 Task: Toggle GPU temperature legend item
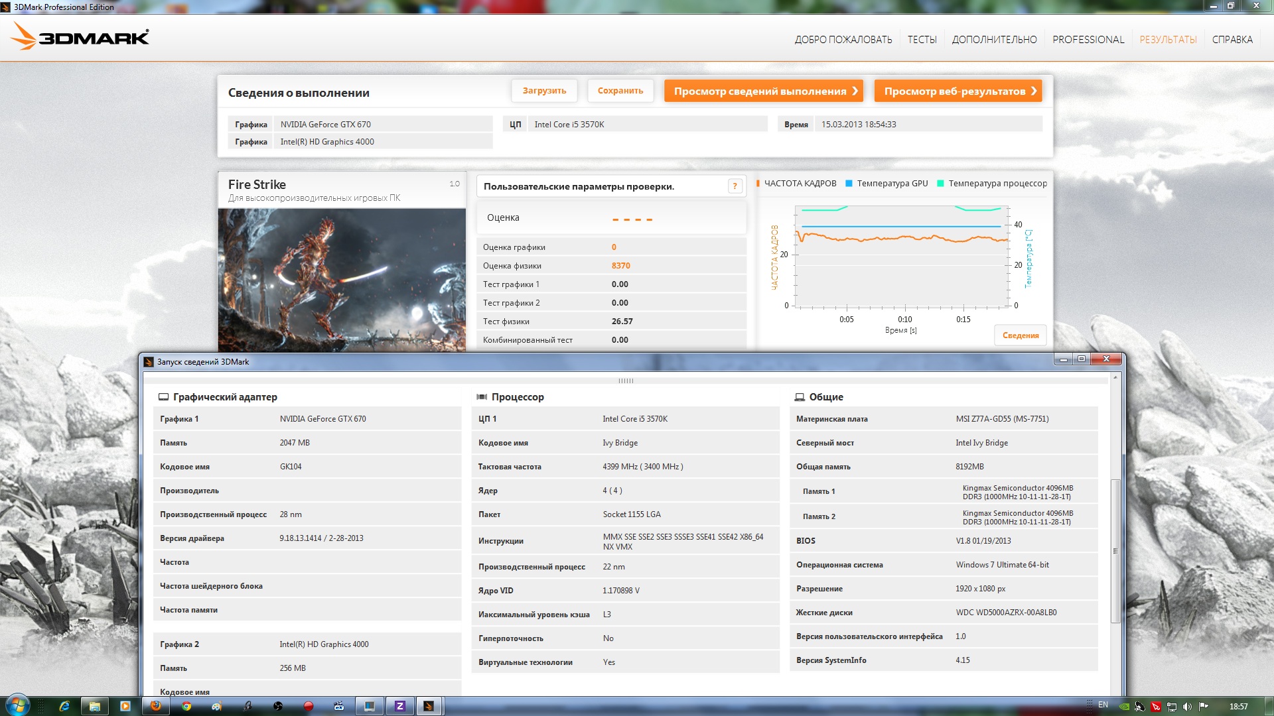tap(891, 184)
